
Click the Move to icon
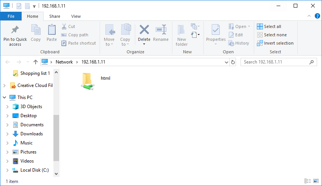coord(109,30)
